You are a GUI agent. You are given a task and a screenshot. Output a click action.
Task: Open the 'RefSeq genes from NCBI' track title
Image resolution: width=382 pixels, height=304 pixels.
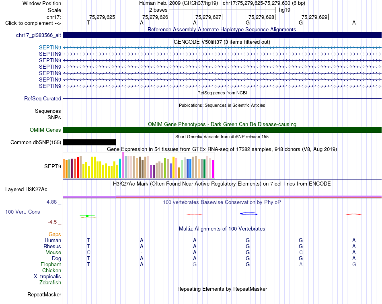222,93
